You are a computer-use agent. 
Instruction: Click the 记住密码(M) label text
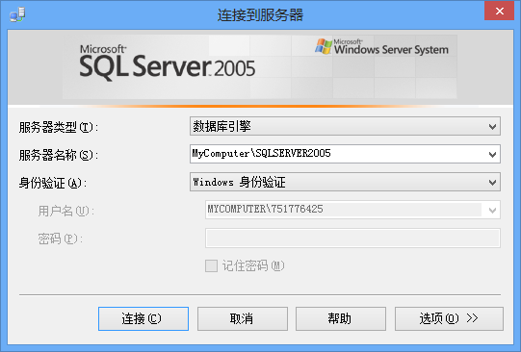tap(253, 265)
